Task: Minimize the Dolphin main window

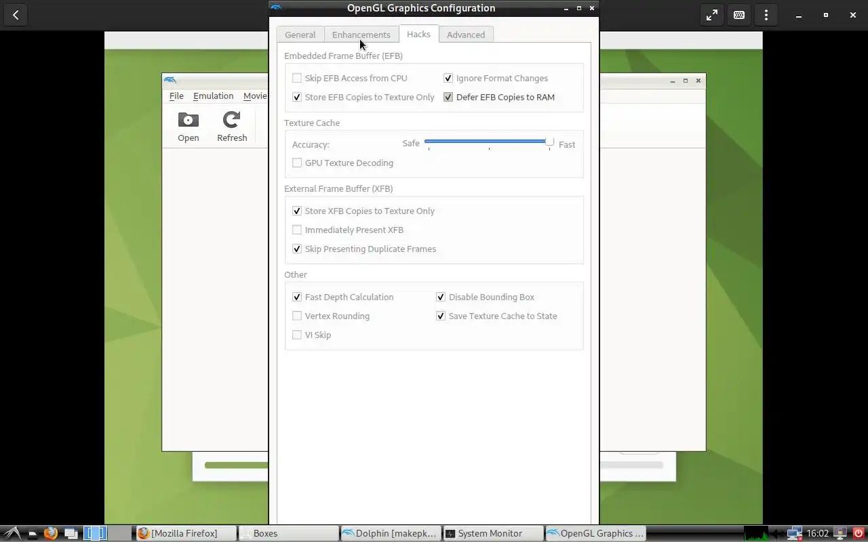Action: [x=673, y=81]
